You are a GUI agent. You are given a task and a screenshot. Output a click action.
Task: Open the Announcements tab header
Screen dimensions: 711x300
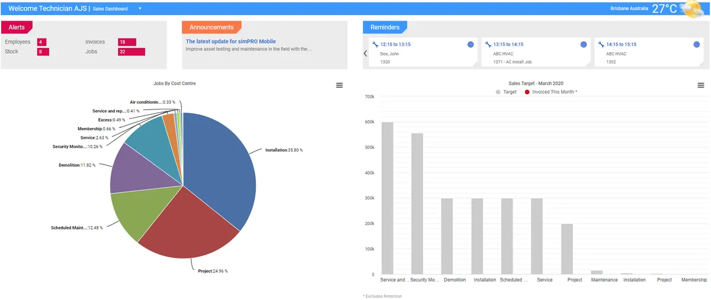[x=212, y=27]
